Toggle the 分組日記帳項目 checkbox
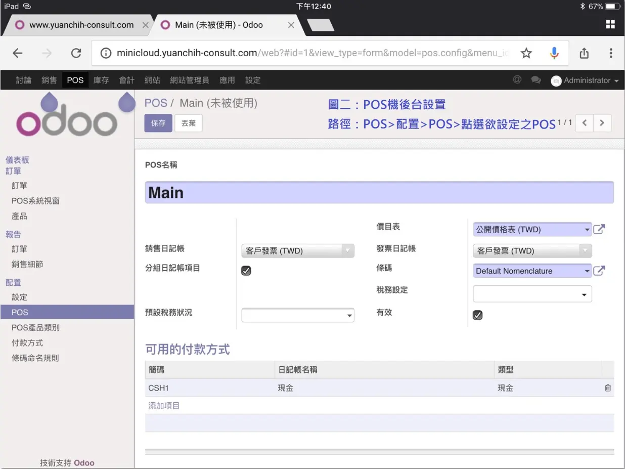This screenshot has height=469, width=625. pos(246,271)
